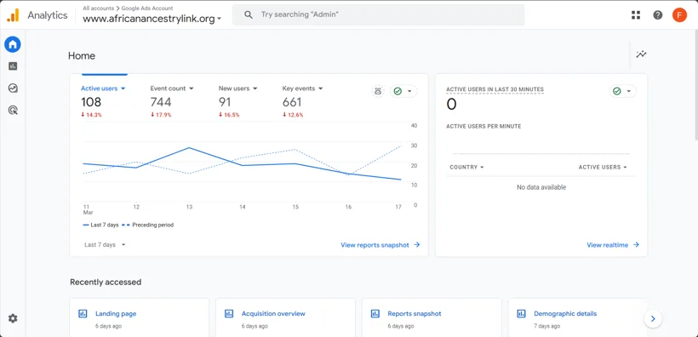Click the Demographic details report icon
This screenshot has width=698, height=337.
521,313
